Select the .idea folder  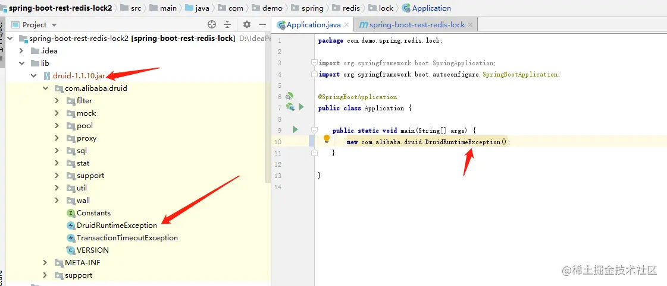pos(49,51)
